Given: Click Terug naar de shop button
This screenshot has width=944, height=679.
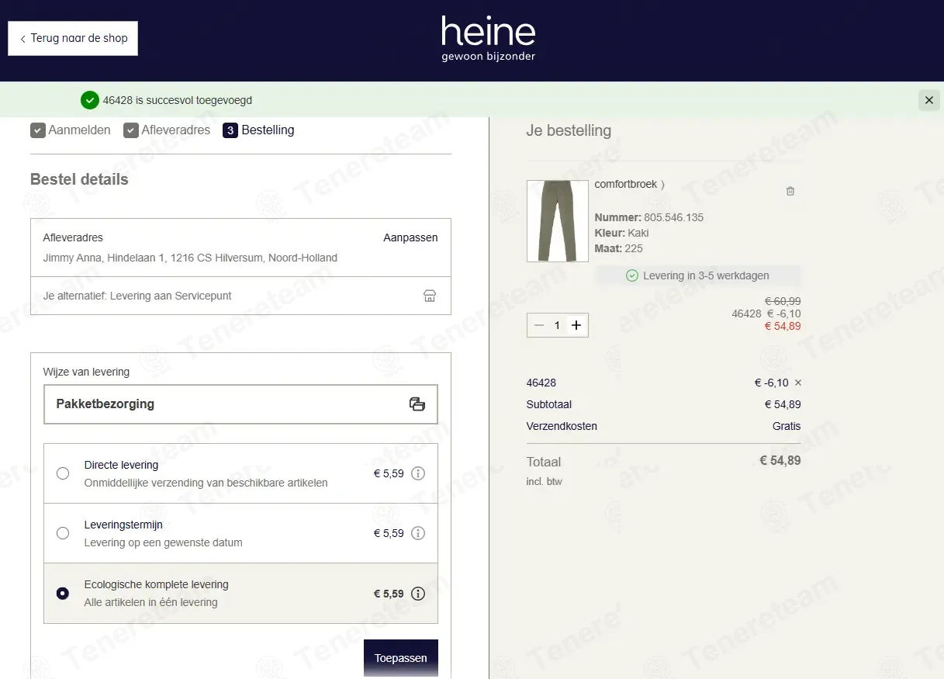Looking at the screenshot, I should (x=73, y=38).
